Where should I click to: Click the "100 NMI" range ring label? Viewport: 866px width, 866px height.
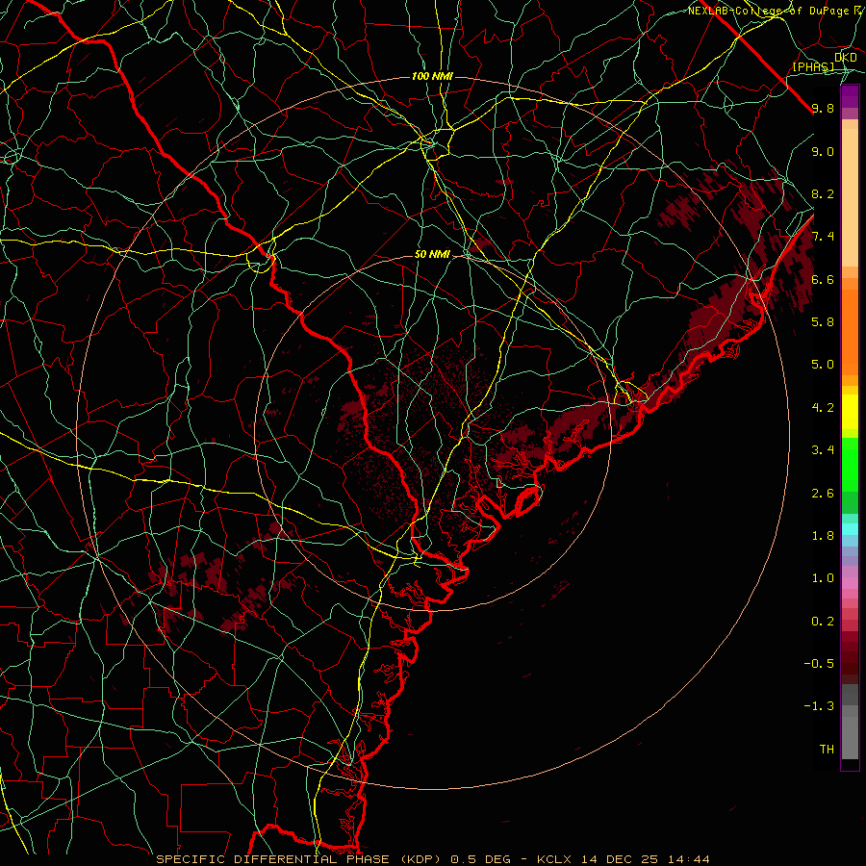[x=432, y=76]
